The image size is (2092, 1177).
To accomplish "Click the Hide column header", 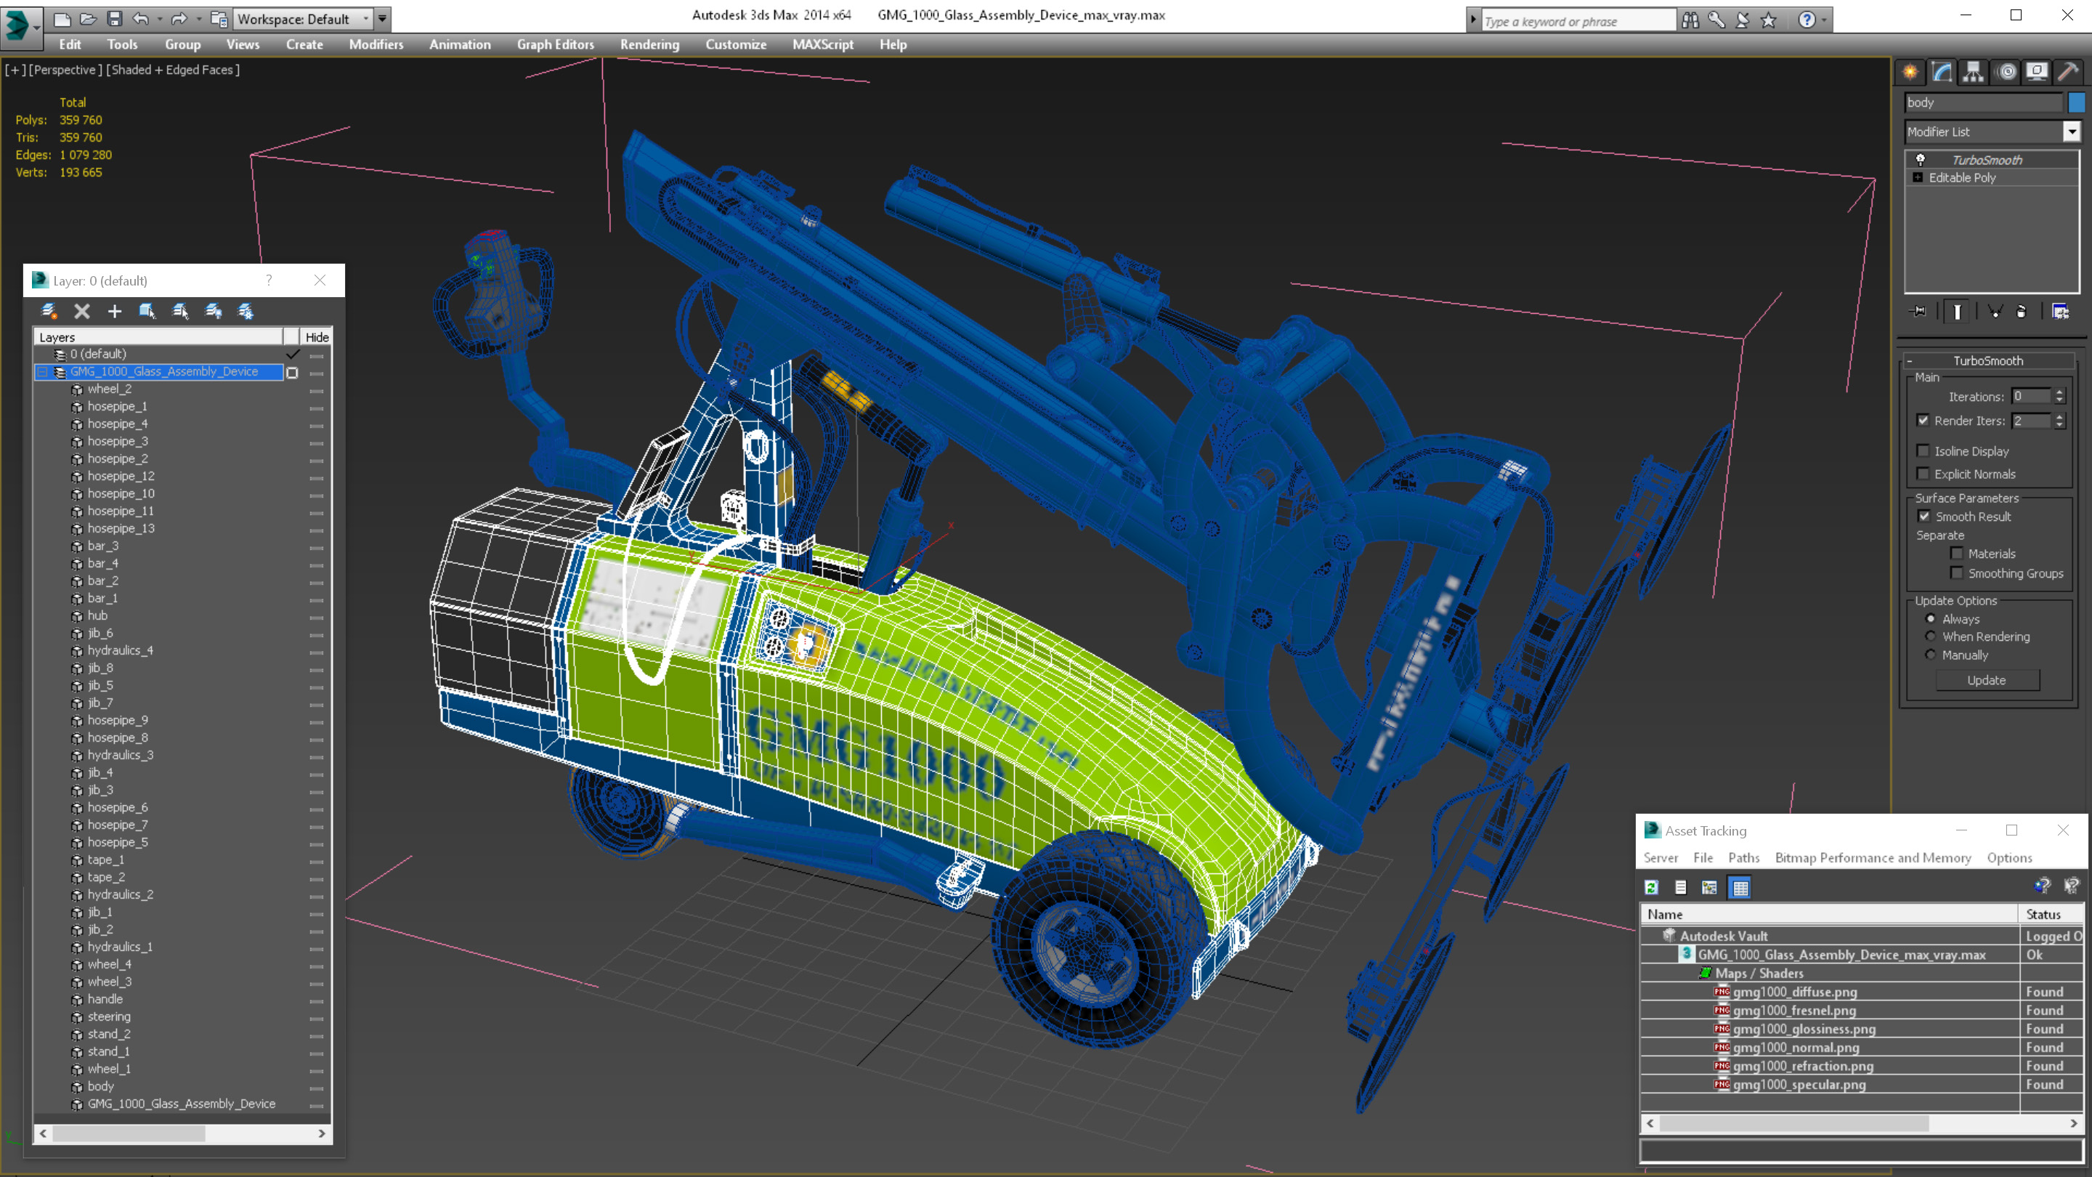I will 317,337.
